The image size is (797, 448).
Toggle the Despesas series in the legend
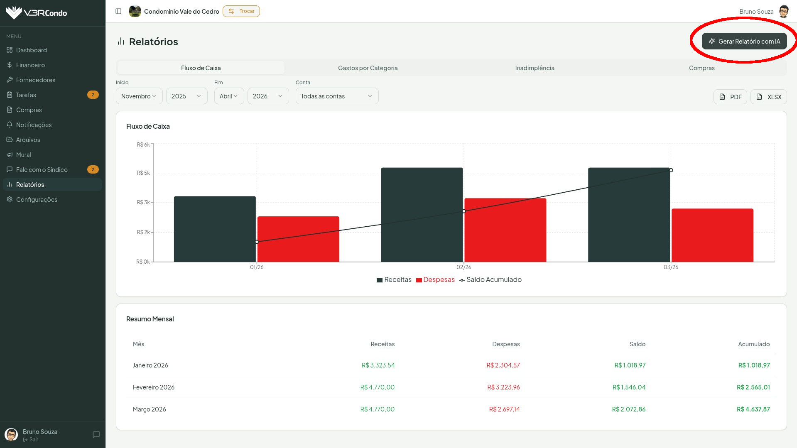(x=435, y=280)
